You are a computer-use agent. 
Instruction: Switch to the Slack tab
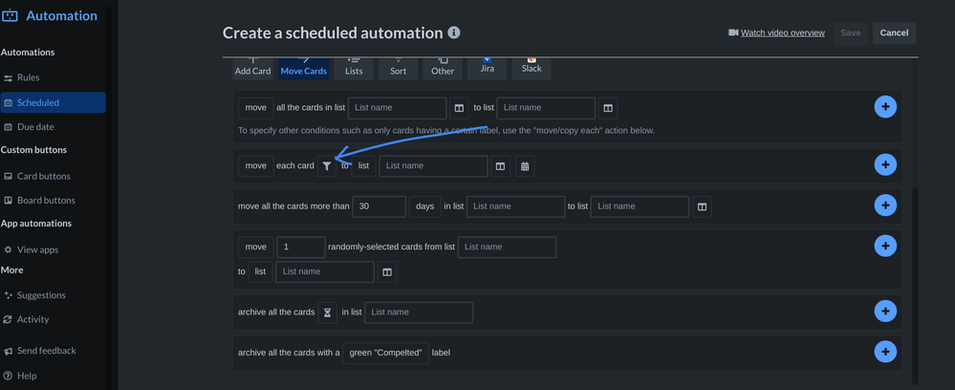(532, 69)
